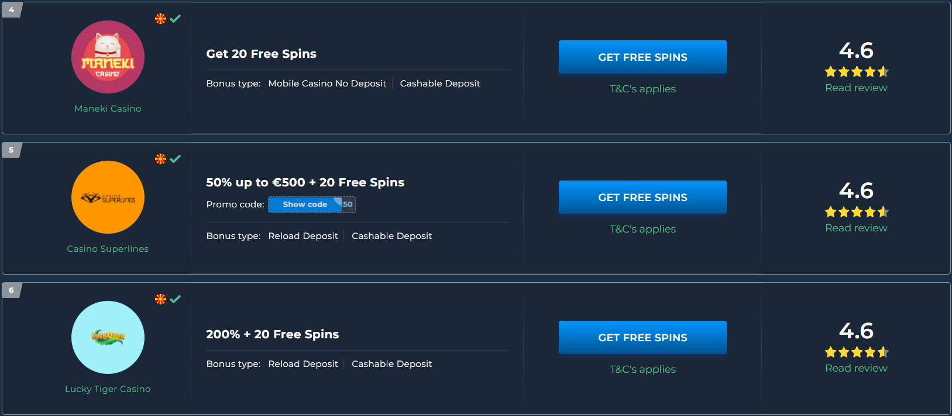The width and height of the screenshot is (952, 416).
Task: Click the green checkmark on Casino Superlines card
Action: click(x=176, y=159)
